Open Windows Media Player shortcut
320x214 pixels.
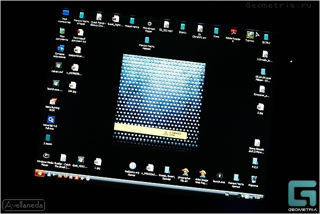coord(46,156)
